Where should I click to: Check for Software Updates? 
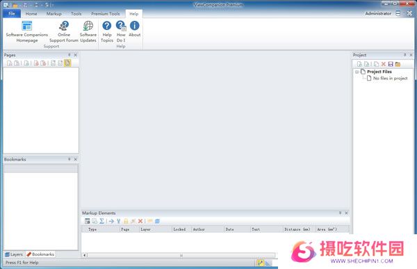[x=88, y=32]
